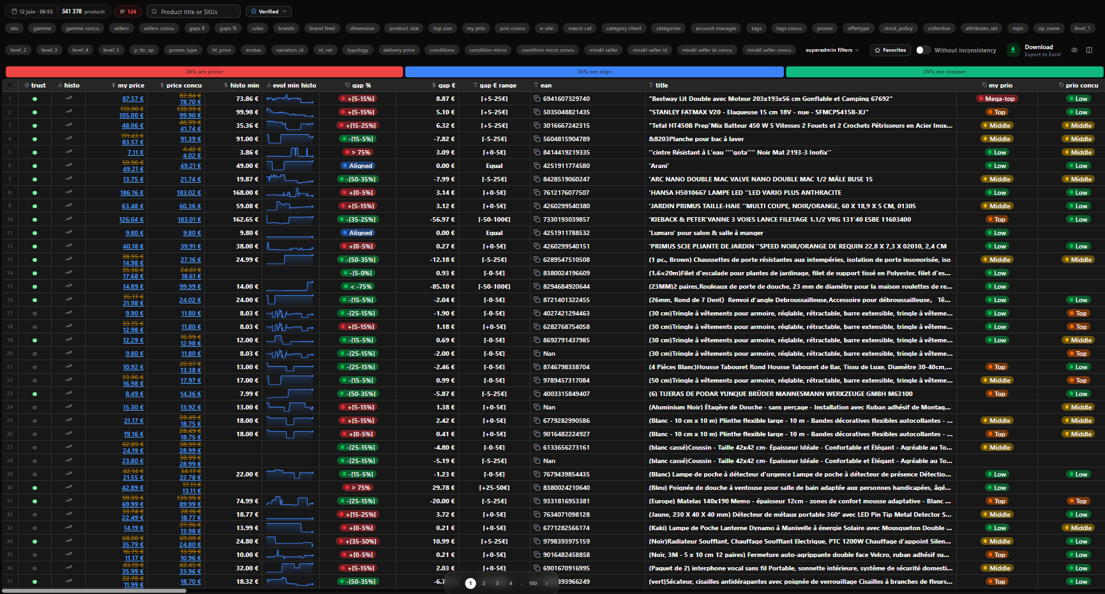
Task: Copy the EAN 7330193039857
Action: [537, 220]
